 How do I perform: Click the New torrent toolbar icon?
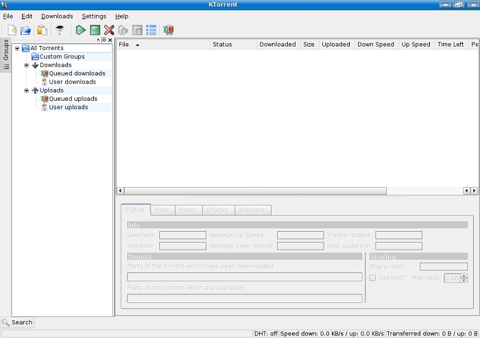pyautogui.click(x=12, y=30)
